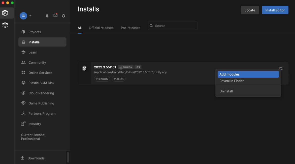Click the sidebar scrollbar

[x=68, y=157]
